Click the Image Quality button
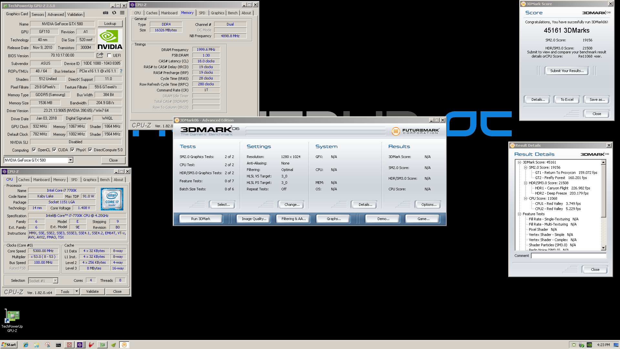The image size is (620, 349). 254,219
